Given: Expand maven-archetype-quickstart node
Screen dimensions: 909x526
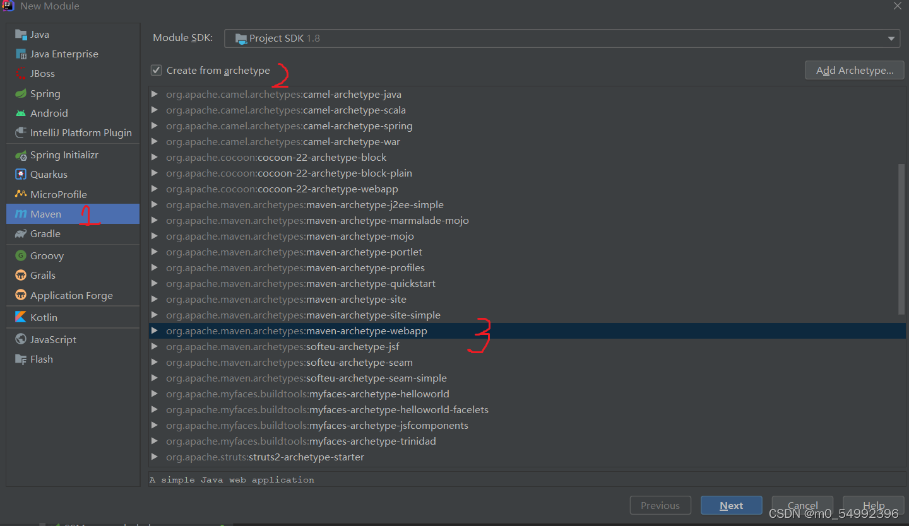Looking at the screenshot, I should click(155, 284).
